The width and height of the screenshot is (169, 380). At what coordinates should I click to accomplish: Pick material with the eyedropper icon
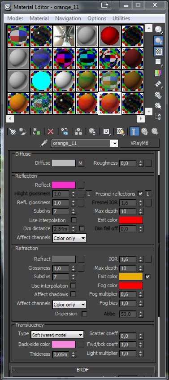click(44, 143)
